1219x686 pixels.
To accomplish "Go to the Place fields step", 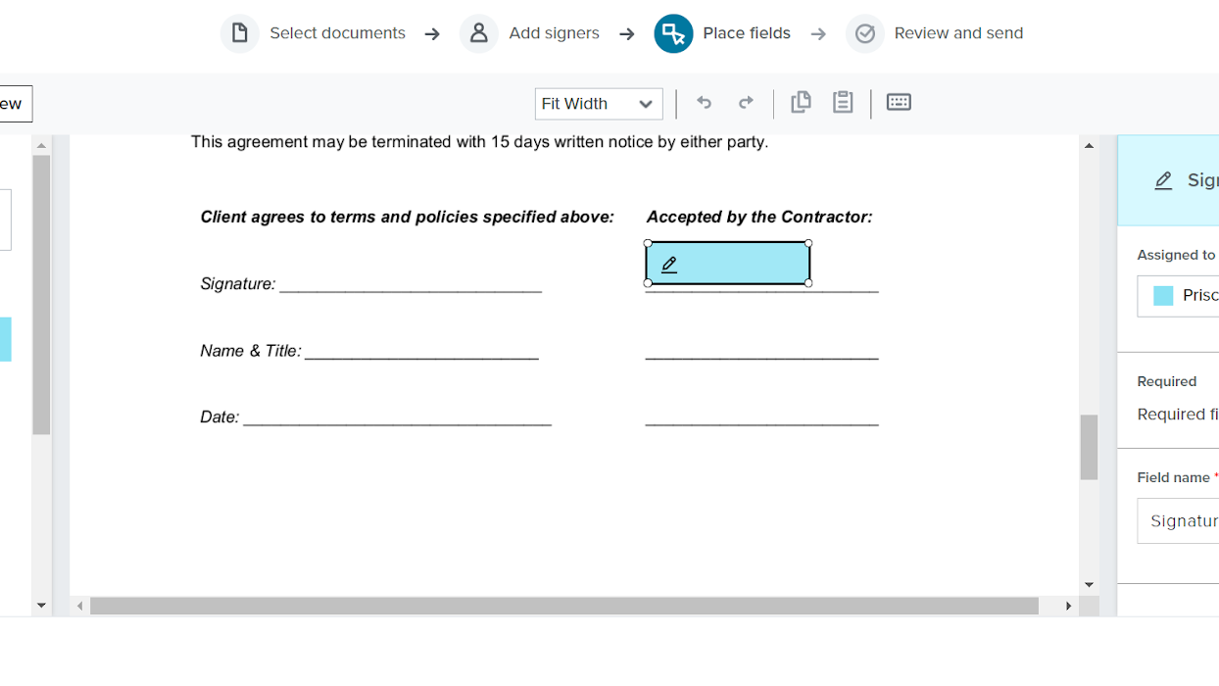I will point(746,33).
